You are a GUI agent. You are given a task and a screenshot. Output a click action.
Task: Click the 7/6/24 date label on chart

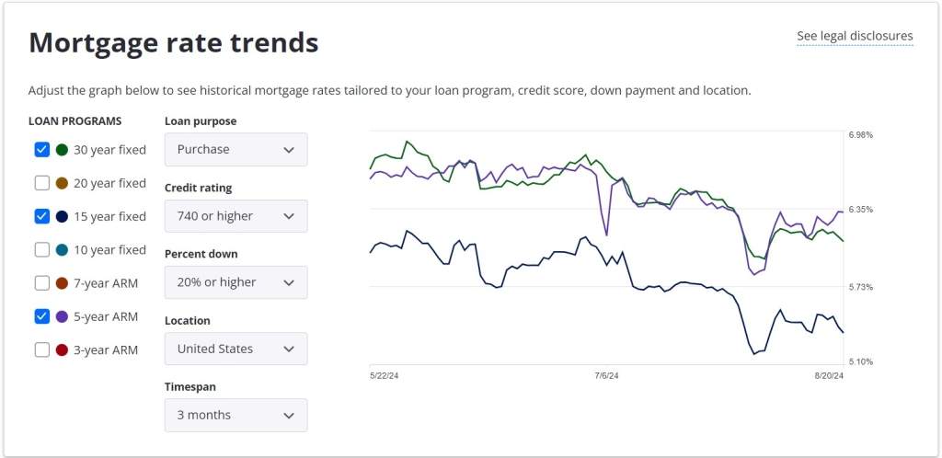[x=606, y=376]
